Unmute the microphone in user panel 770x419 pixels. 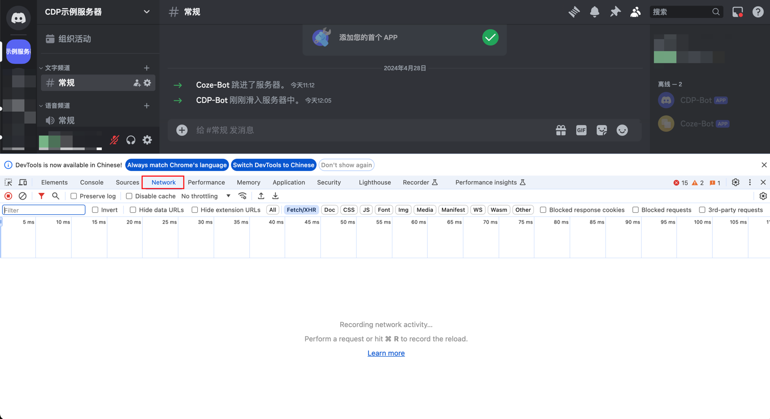tap(114, 140)
